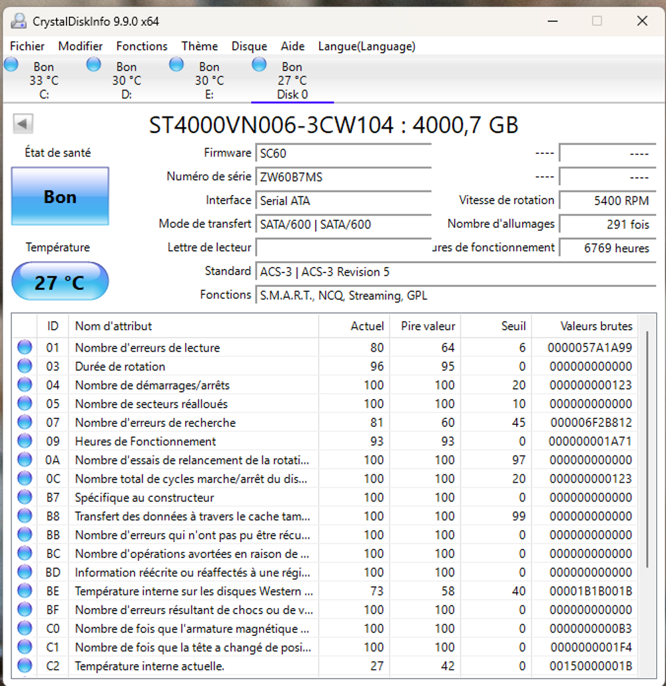This screenshot has width=666, height=686.
Task: Select drive E: disk tab
Action: (x=210, y=80)
